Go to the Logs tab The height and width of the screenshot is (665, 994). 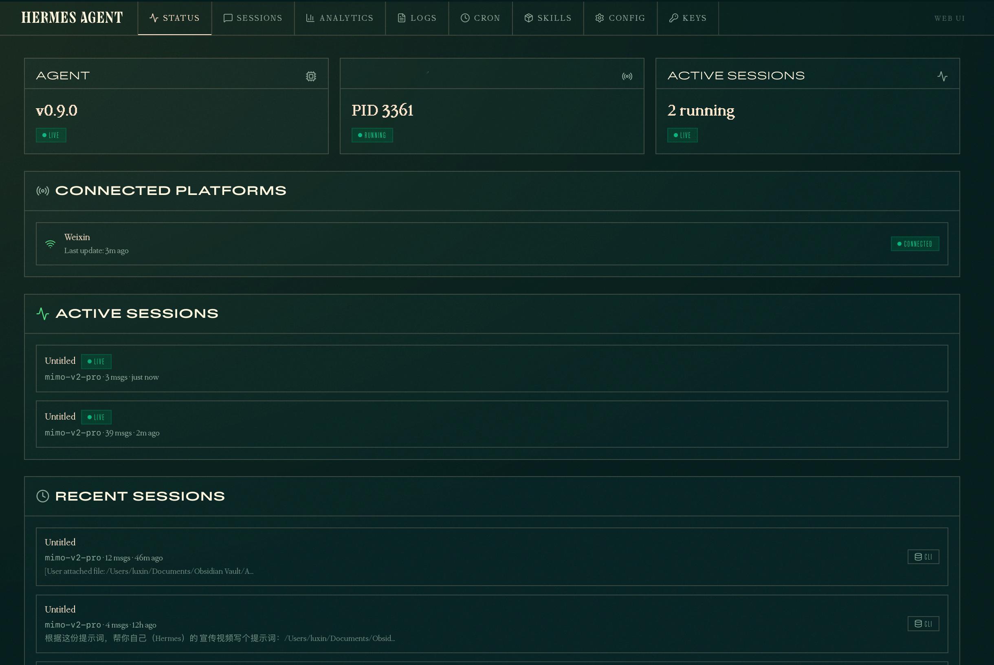[x=417, y=18]
